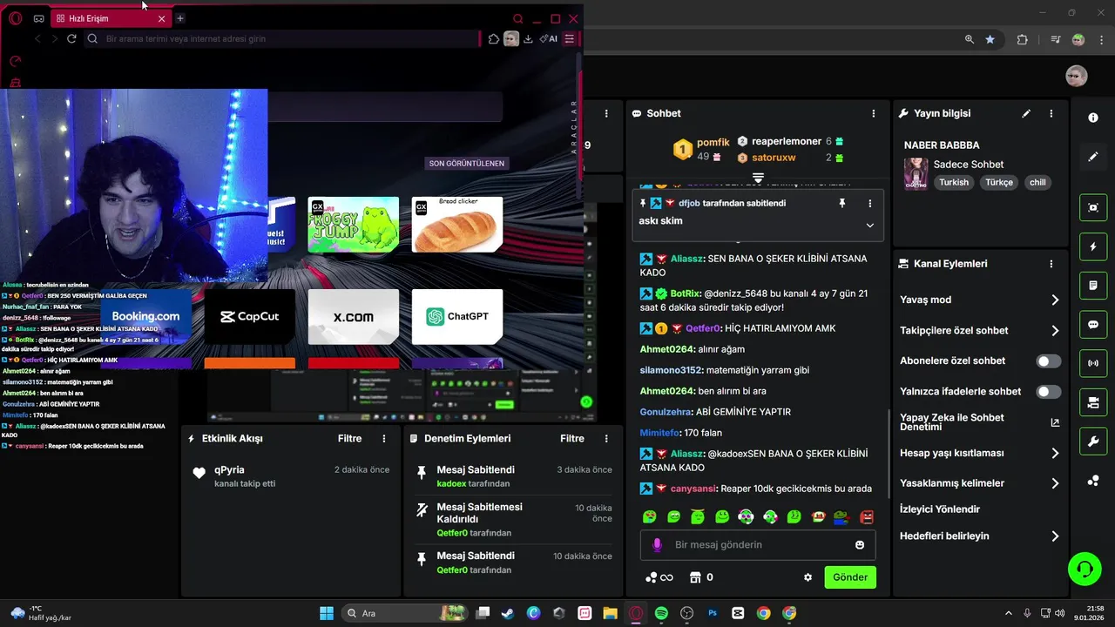Viewport: 1115px width, 627px height.
Task: Expand Takipçilere özel sohbet options
Action: pos(1055,331)
